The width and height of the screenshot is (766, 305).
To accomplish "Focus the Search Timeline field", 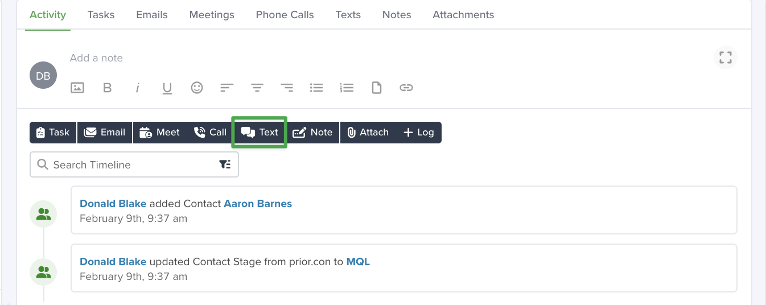I will [x=134, y=164].
